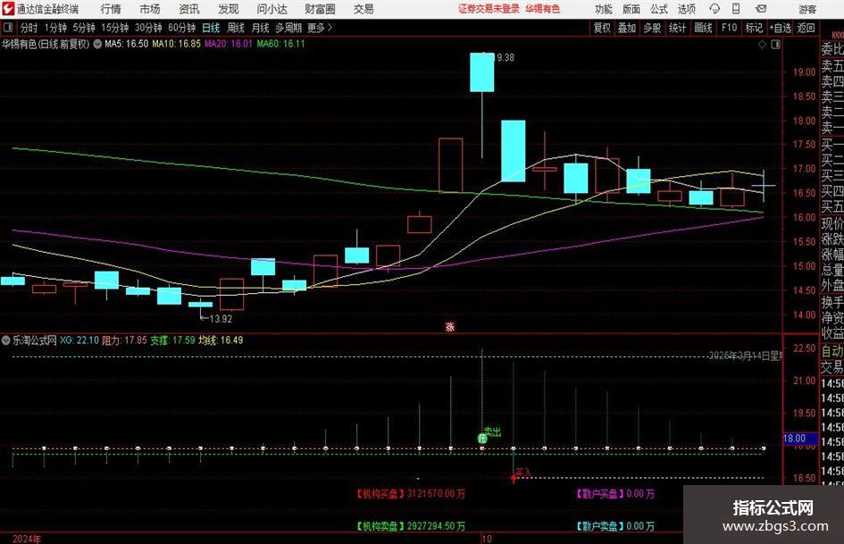The image size is (844, 544).
Task: Switch to 60分钟 period
Action: pos(182,28)
